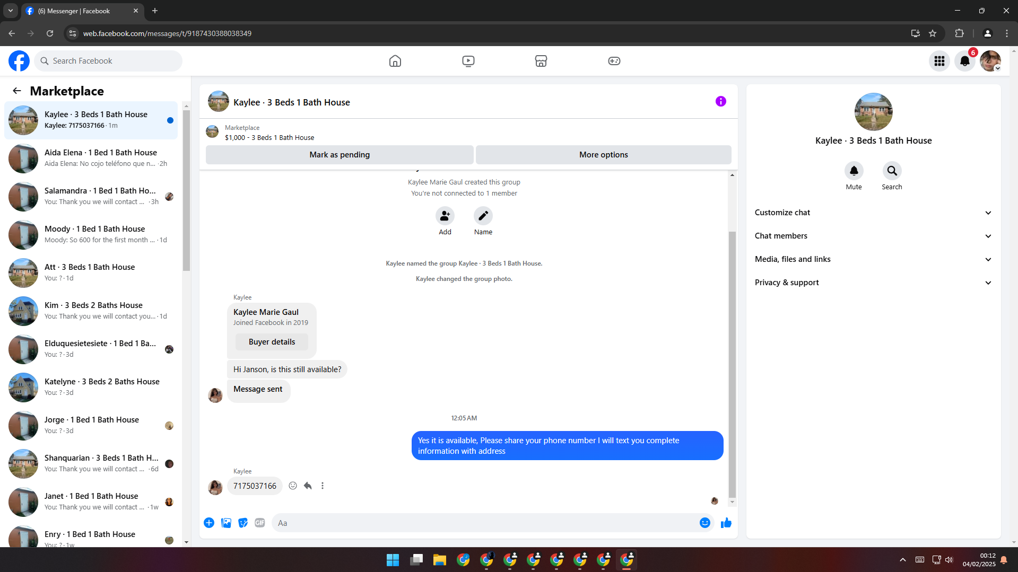Open Aida Elena 1 Bed conversation
This screenshot has width=1018, height=572.
coord(91,158)
